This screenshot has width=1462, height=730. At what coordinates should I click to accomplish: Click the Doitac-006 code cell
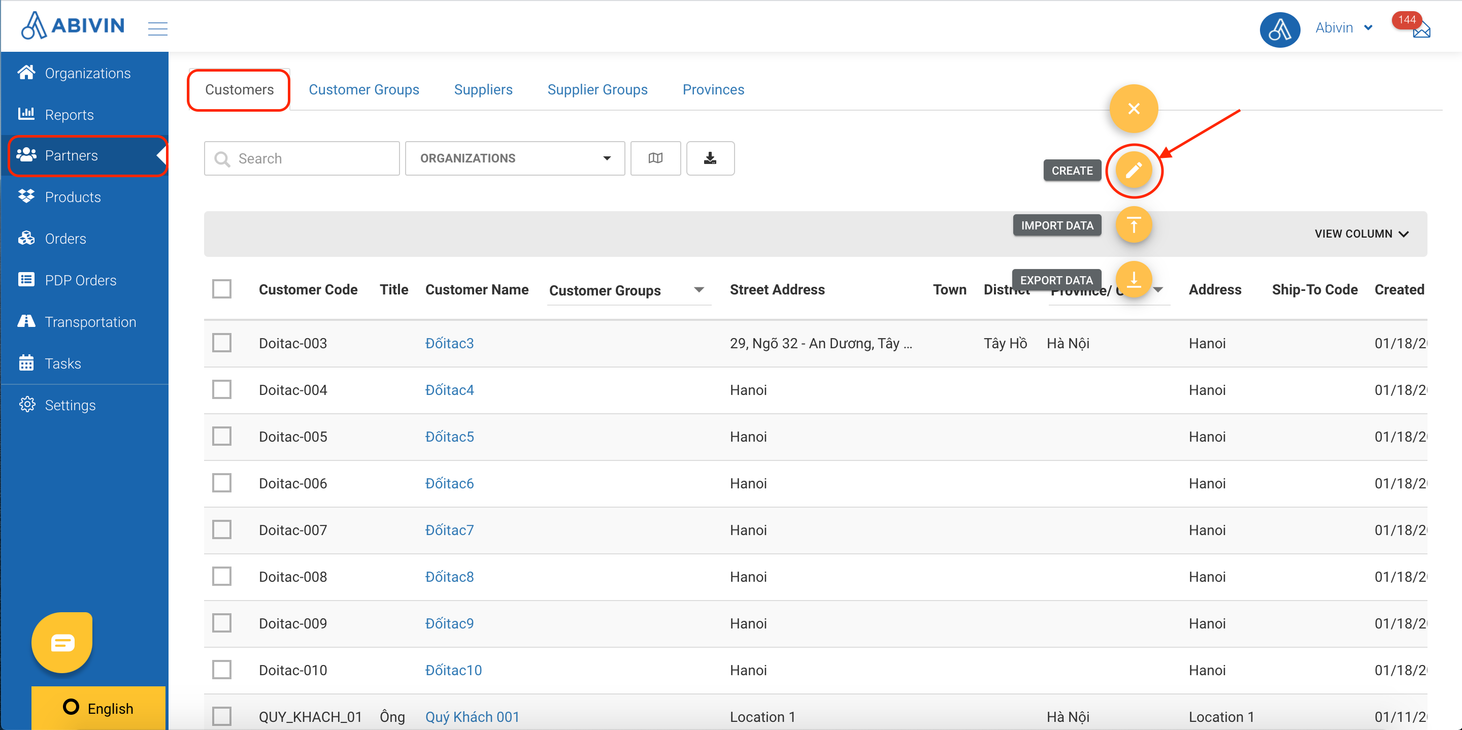click(293, 483)
